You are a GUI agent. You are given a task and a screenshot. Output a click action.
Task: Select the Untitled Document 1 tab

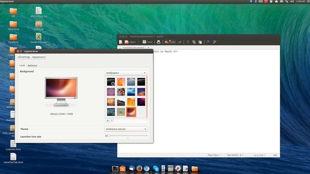click(x=134, y=47)
